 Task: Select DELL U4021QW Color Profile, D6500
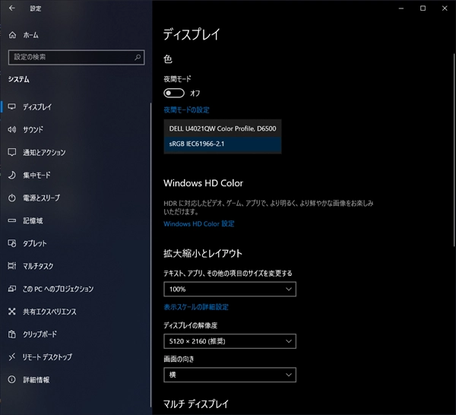click(223, 128)
